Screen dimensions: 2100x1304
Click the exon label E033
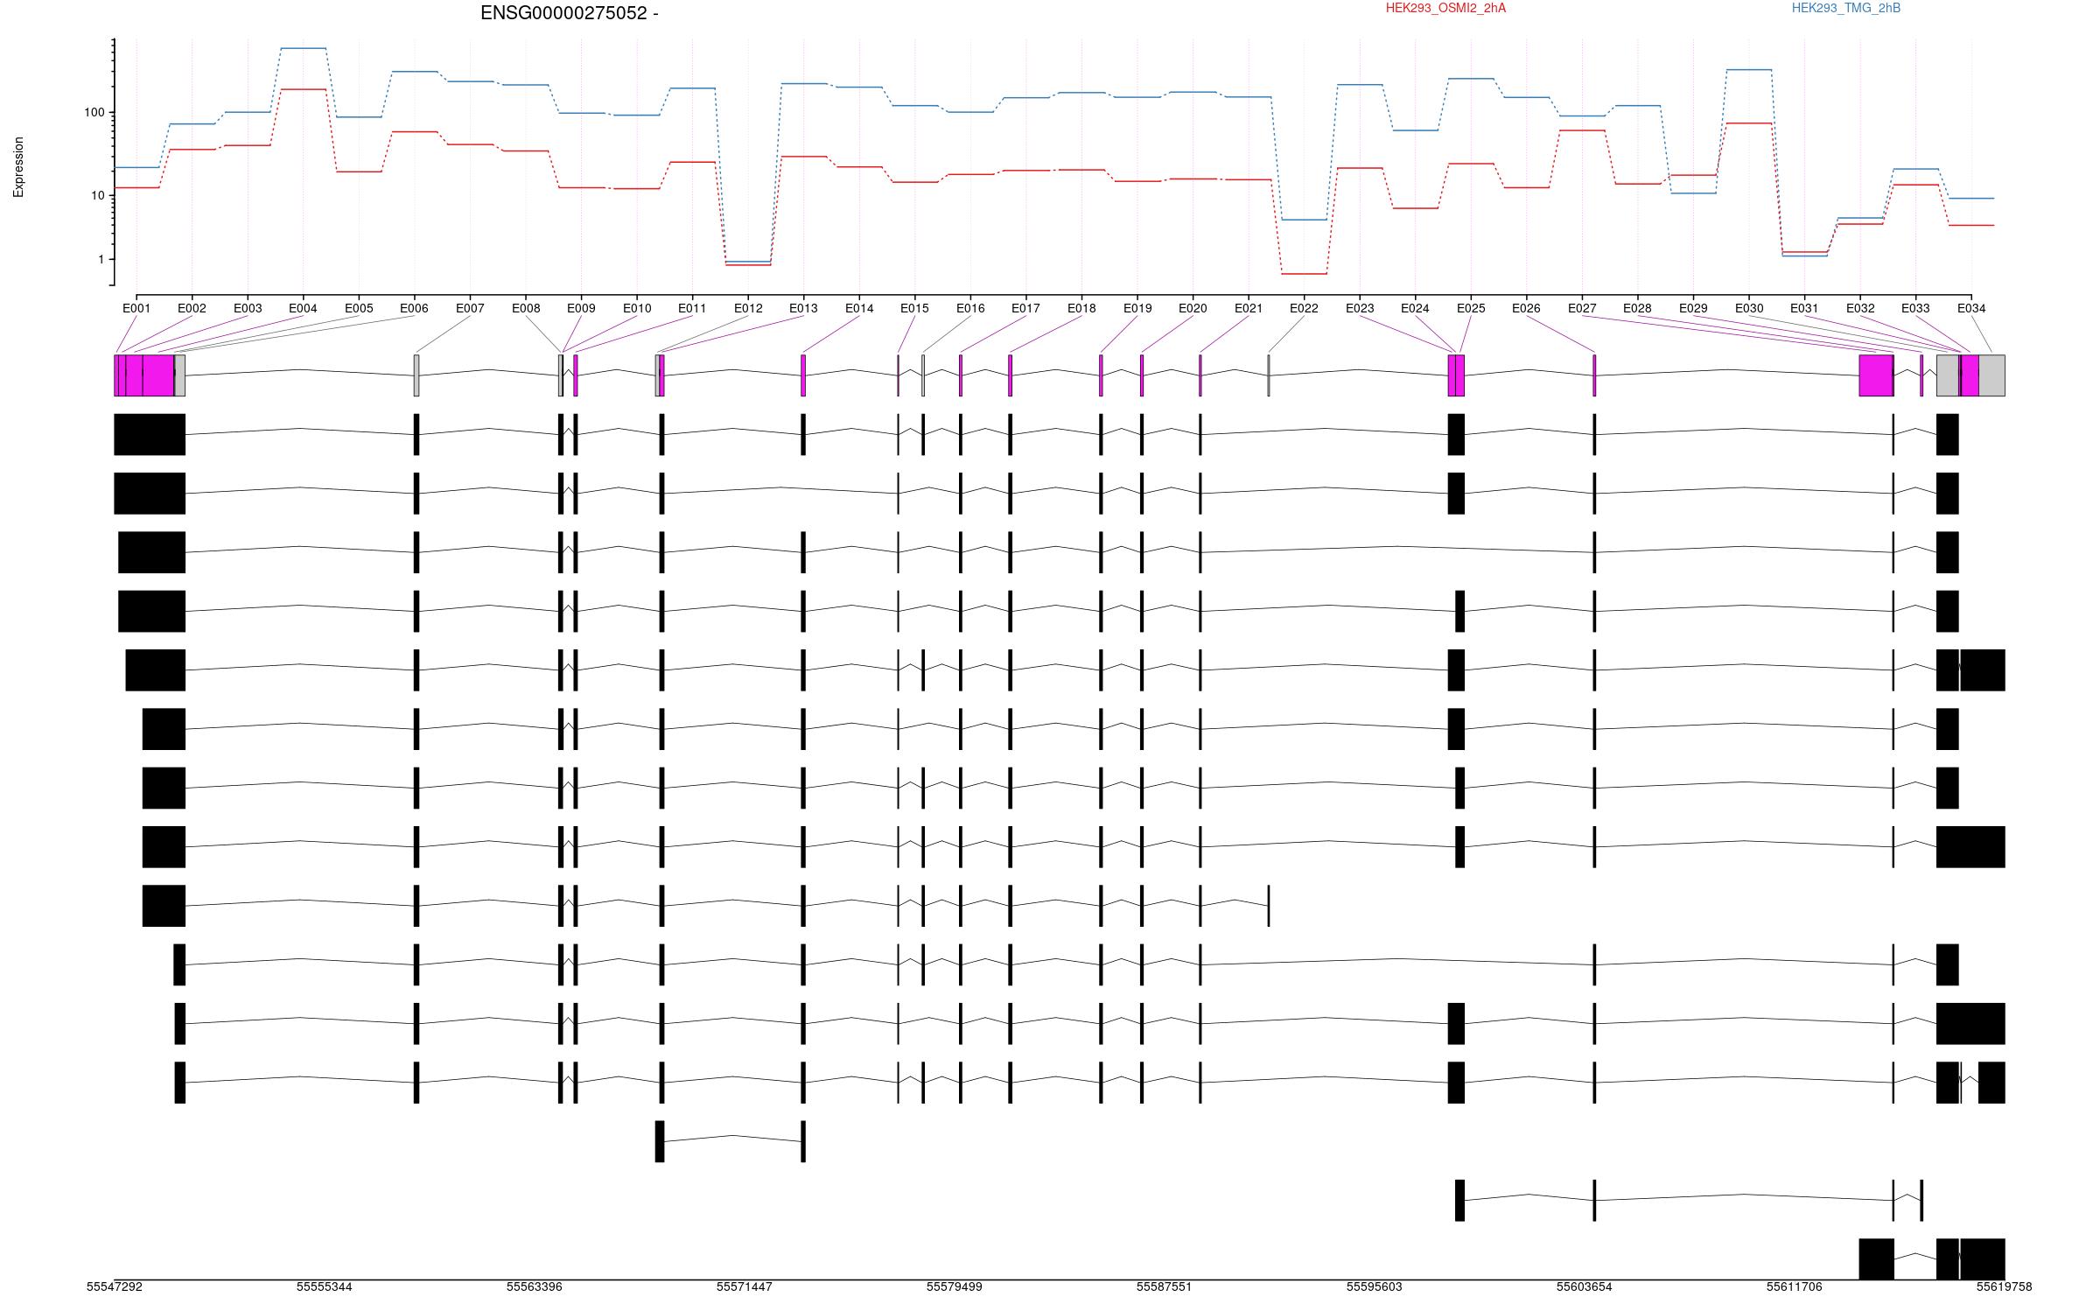tap(1915, 308)
